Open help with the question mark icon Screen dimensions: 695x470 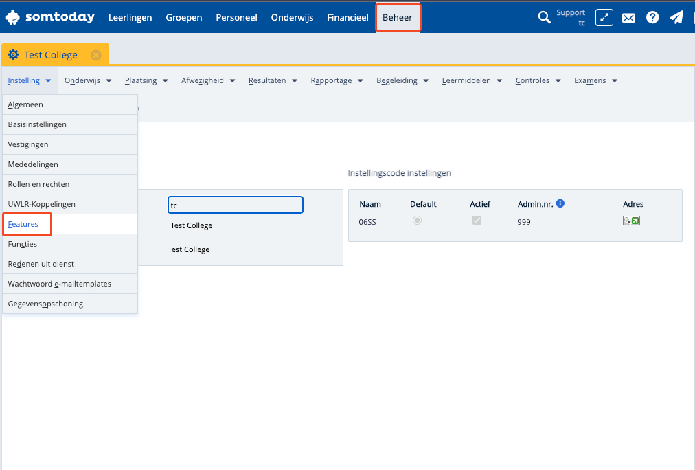652,18
